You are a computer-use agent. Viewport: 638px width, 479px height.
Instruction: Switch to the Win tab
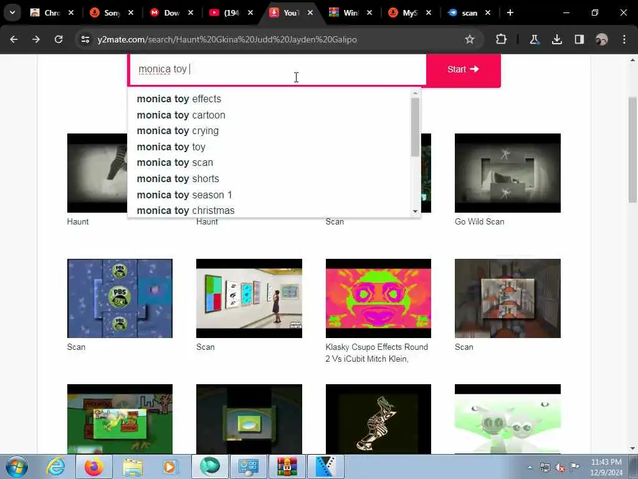(x=350, y=12)
